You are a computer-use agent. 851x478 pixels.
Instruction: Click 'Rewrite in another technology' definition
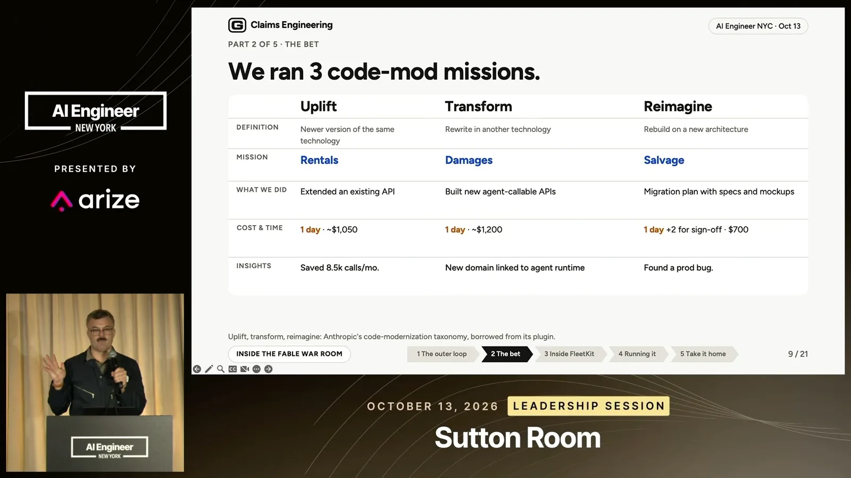coord(498,129)
